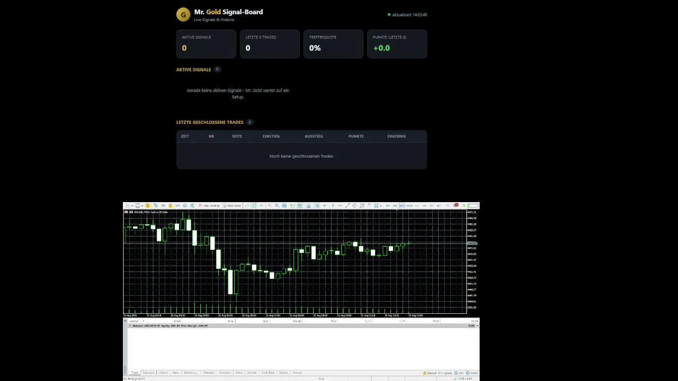Screen dimensions: 678x381
Task: Switch to the History tab
Action: click(x=163, y=373)
